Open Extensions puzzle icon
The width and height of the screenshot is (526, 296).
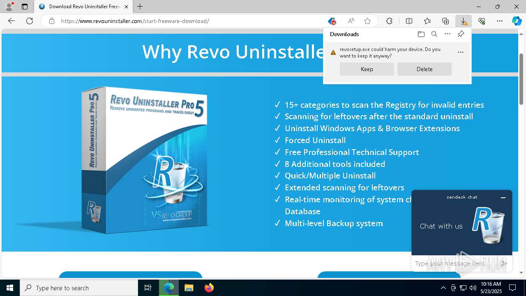coord(389,21)
